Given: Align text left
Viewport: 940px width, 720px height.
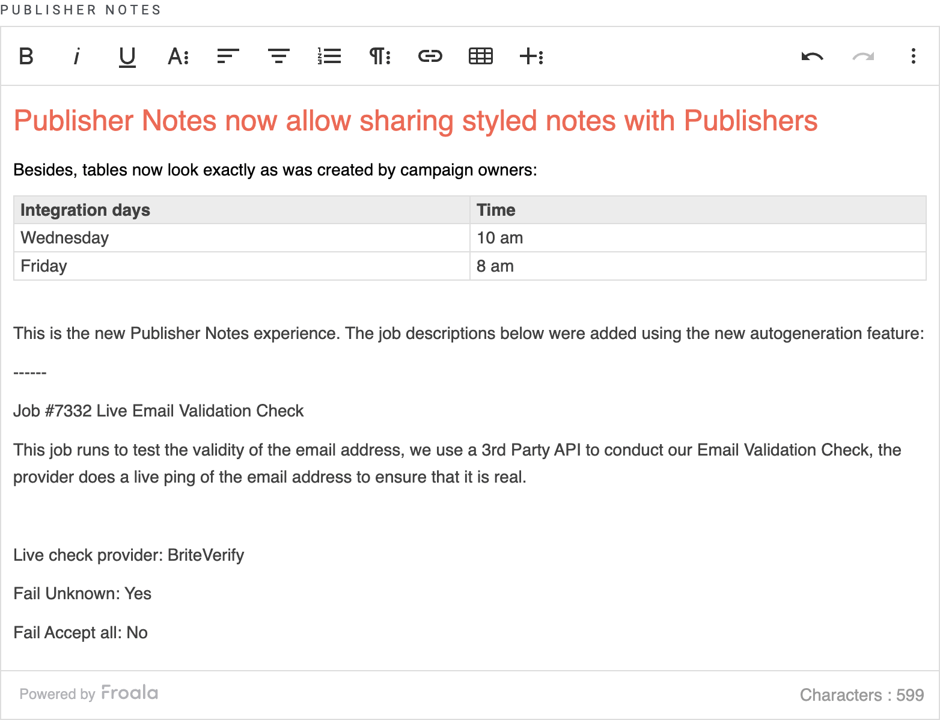Looking at the screenshot, I should (228, 56).
